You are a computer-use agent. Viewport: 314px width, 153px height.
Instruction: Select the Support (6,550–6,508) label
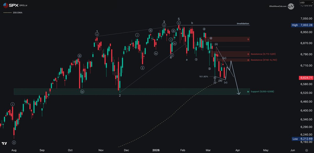[x=262, y=92]
